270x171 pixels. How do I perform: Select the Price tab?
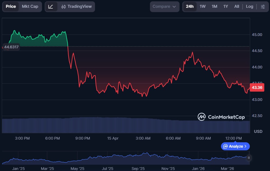11,6
